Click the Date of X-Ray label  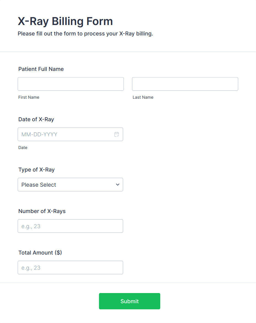point(36,119)
